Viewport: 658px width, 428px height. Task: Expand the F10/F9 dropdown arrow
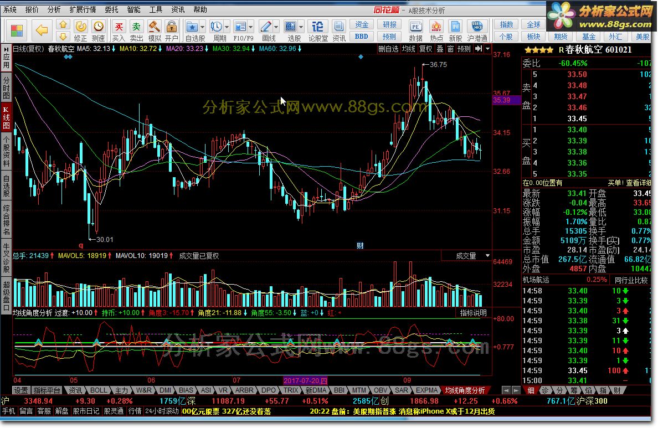[x=250, y=27]
